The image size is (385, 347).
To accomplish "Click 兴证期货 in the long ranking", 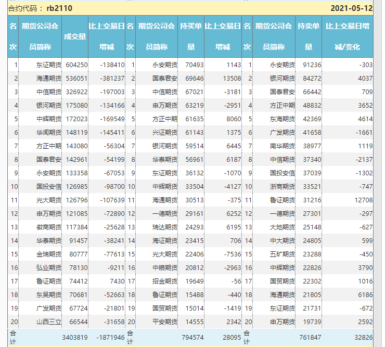I will [164, 132].
